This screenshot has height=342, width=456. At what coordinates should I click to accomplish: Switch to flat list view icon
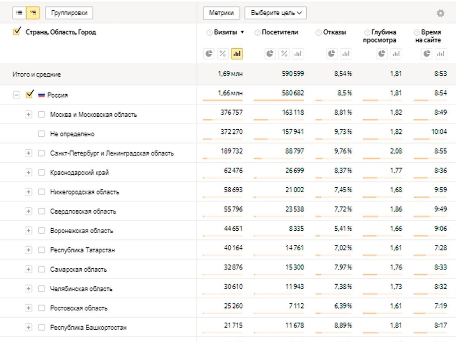pos(19,13)
